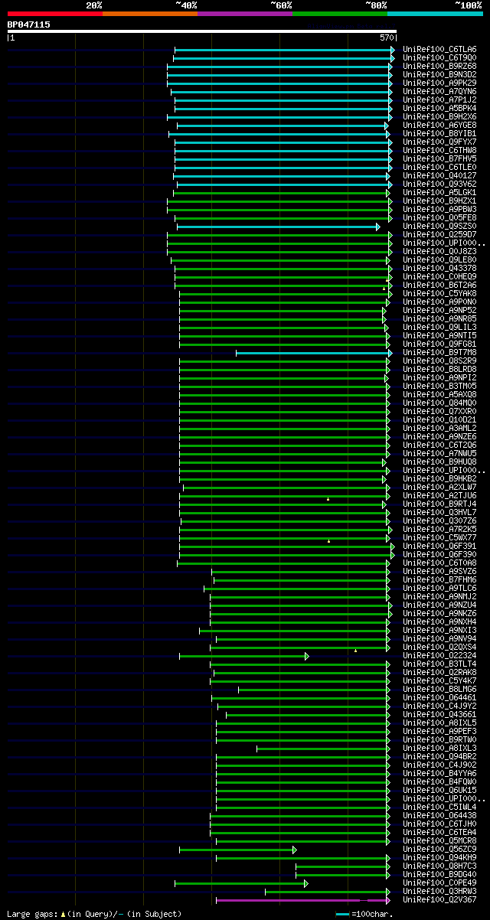Select the UniRef100_B3TM05 label

pyautogui.click(x=439, y=386)
